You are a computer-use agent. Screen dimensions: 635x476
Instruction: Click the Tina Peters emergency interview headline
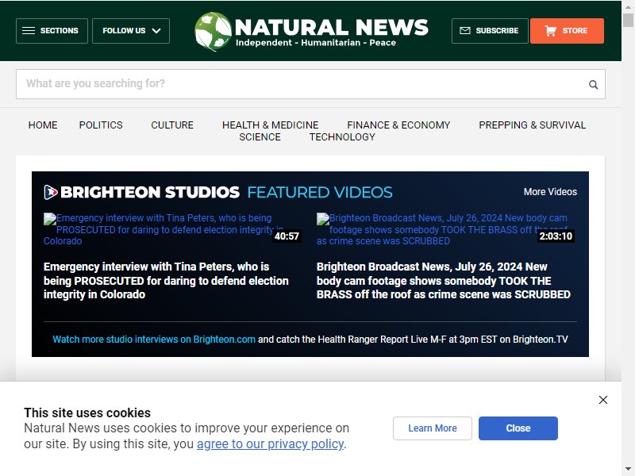coord(166,281)
